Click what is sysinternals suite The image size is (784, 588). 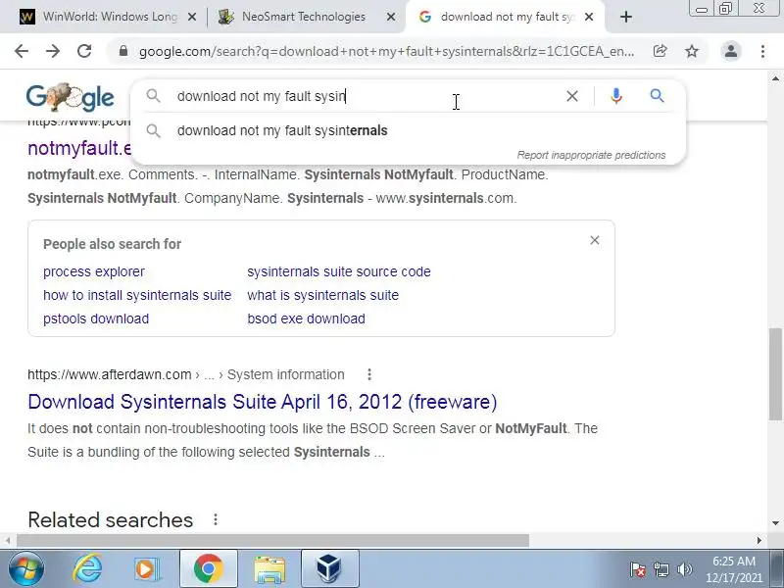click(x=323, y=295)
